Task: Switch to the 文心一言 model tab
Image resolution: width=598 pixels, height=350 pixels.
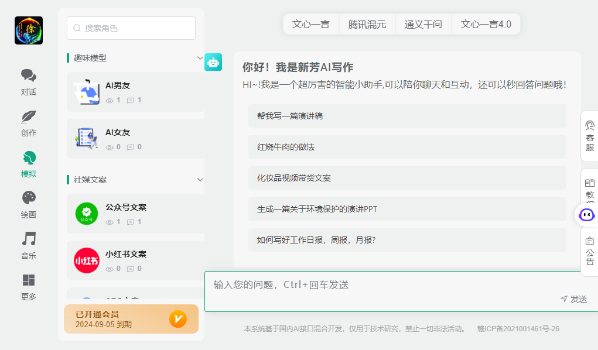Action: [x=310, y=25]
